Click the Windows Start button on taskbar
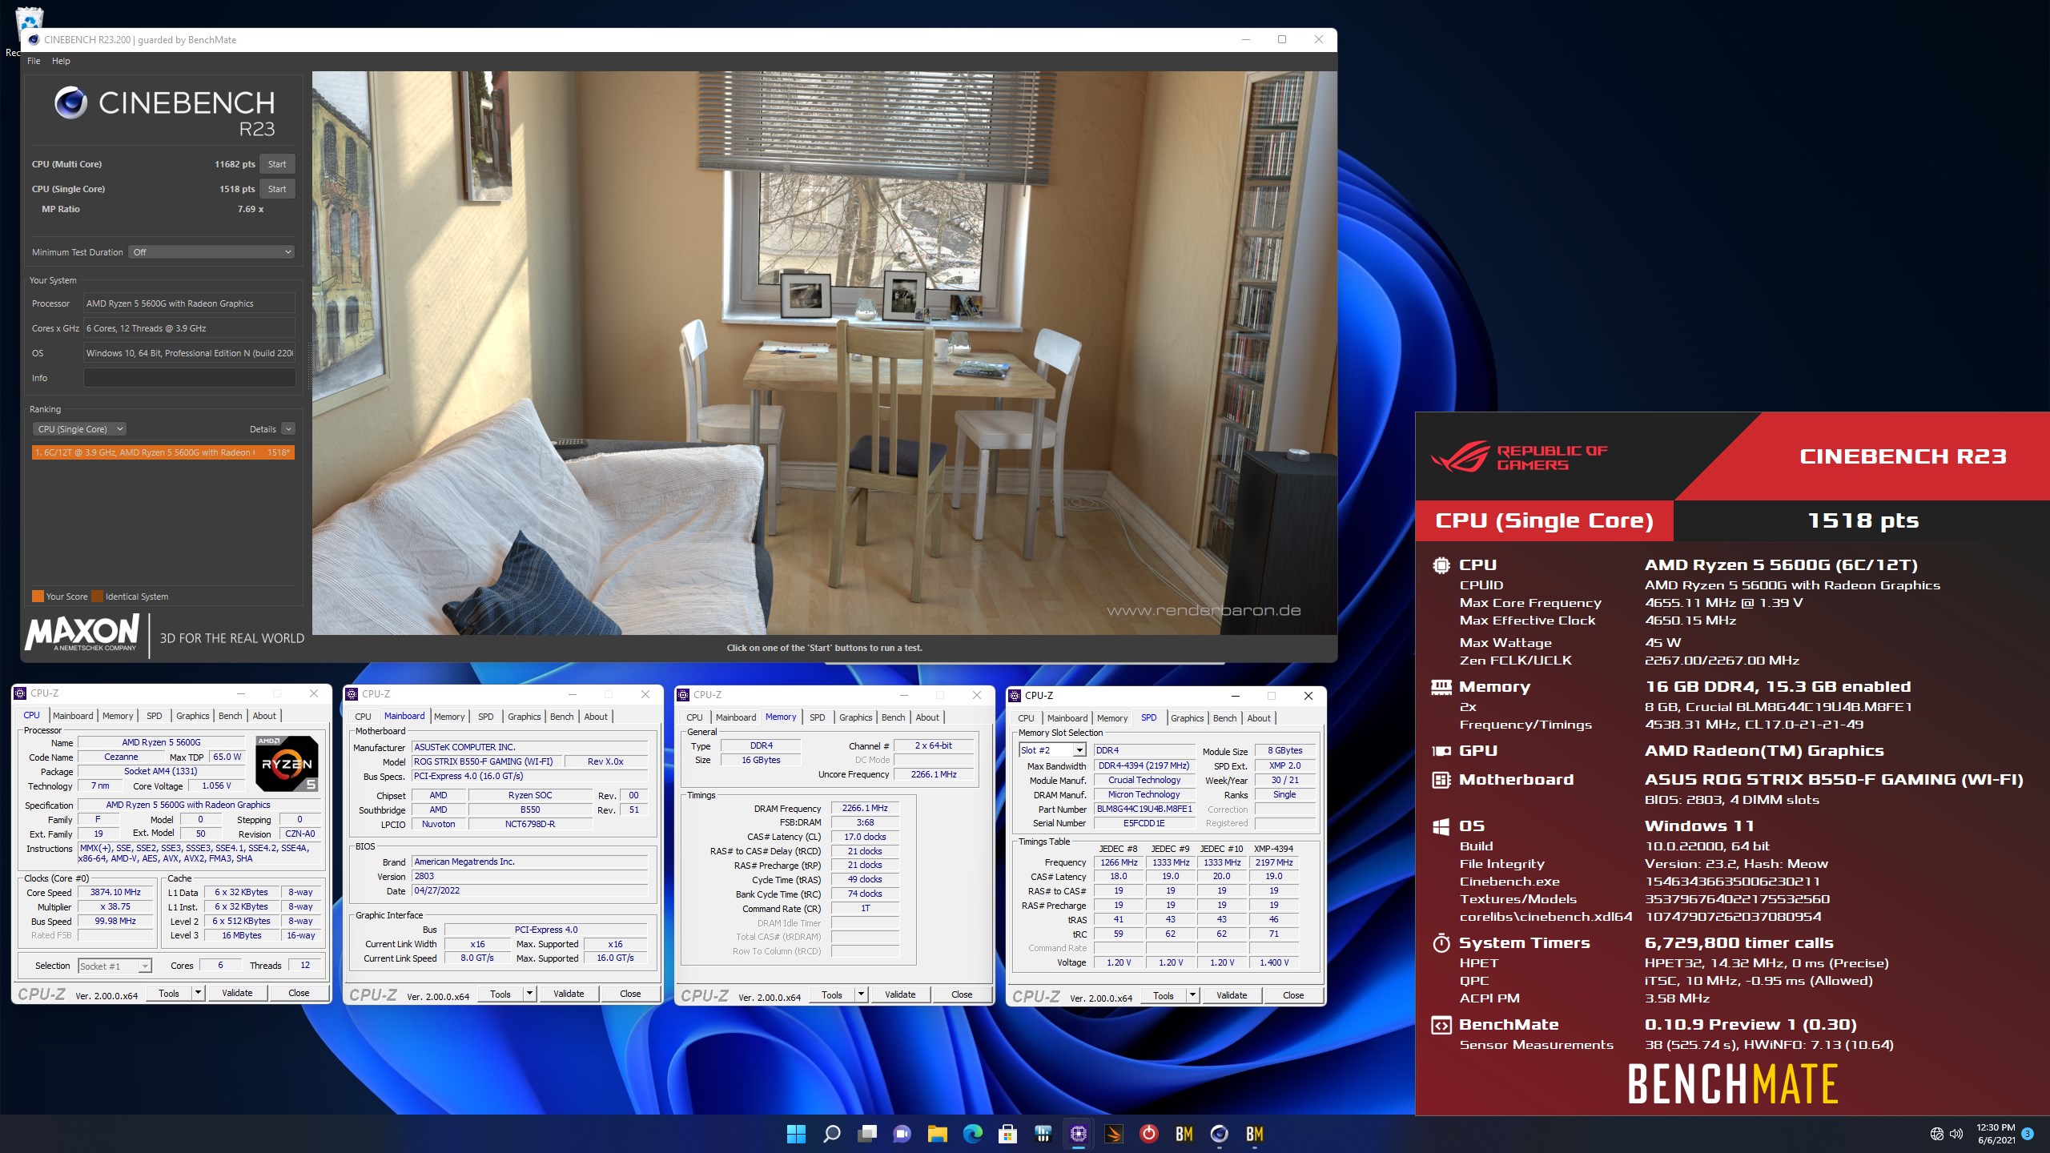Viewport: 2050px width, 1153px height. (x=796, y=1134)
